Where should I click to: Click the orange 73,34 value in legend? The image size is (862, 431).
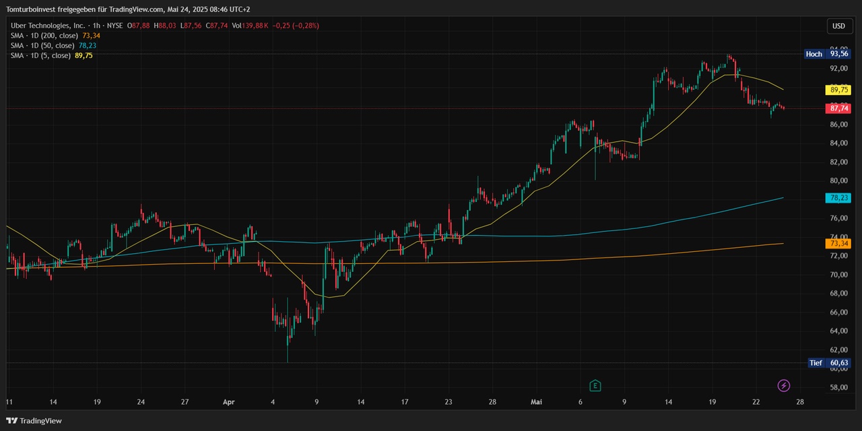tap(90, 35)
